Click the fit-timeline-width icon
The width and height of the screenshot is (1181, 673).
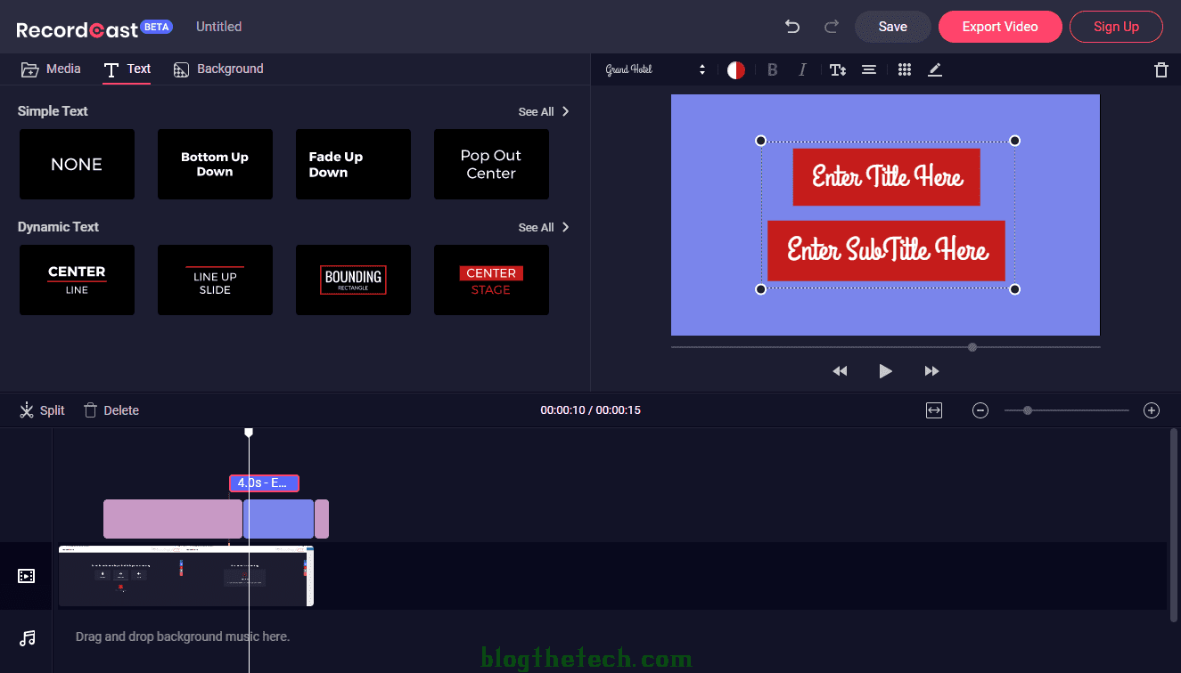click(933, 410)
